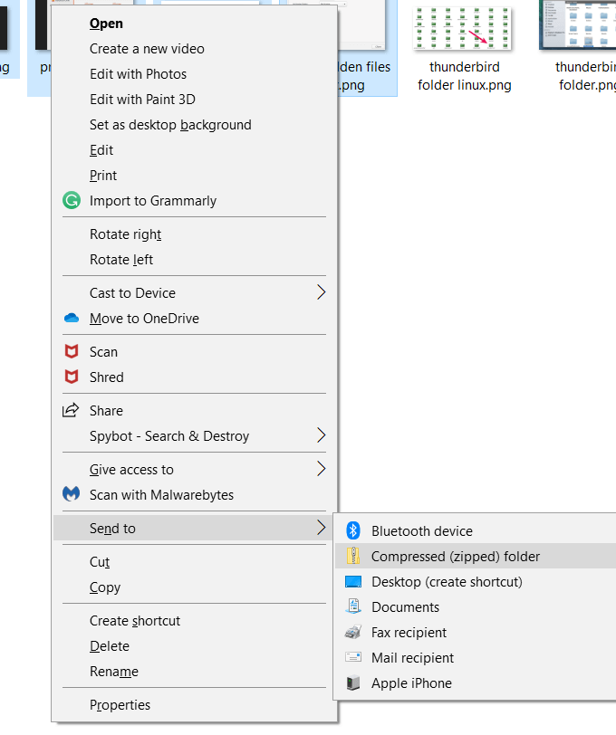Click the Desktop shortcut monitor icon
This screenshot has height=735, width=616.
coord(353,582)
